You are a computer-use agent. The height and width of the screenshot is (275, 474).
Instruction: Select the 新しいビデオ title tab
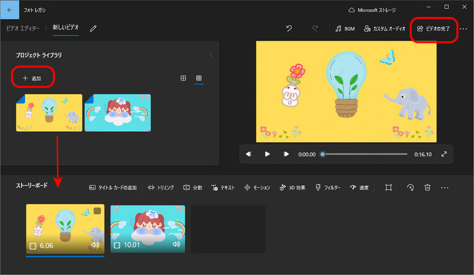66,28
